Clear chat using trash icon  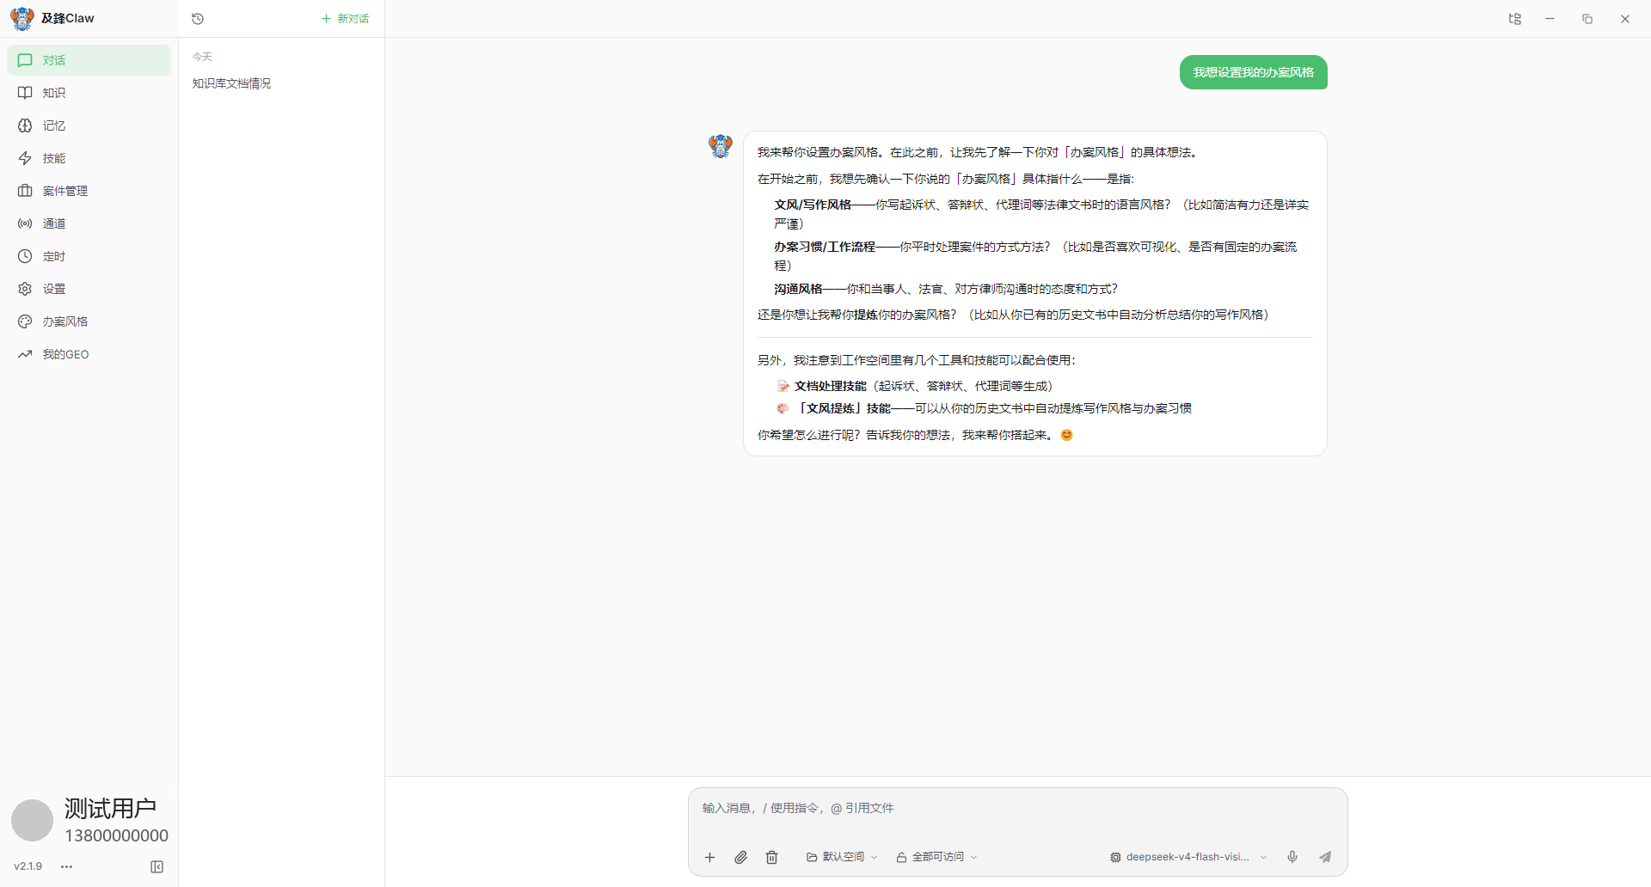click(771, 857)
